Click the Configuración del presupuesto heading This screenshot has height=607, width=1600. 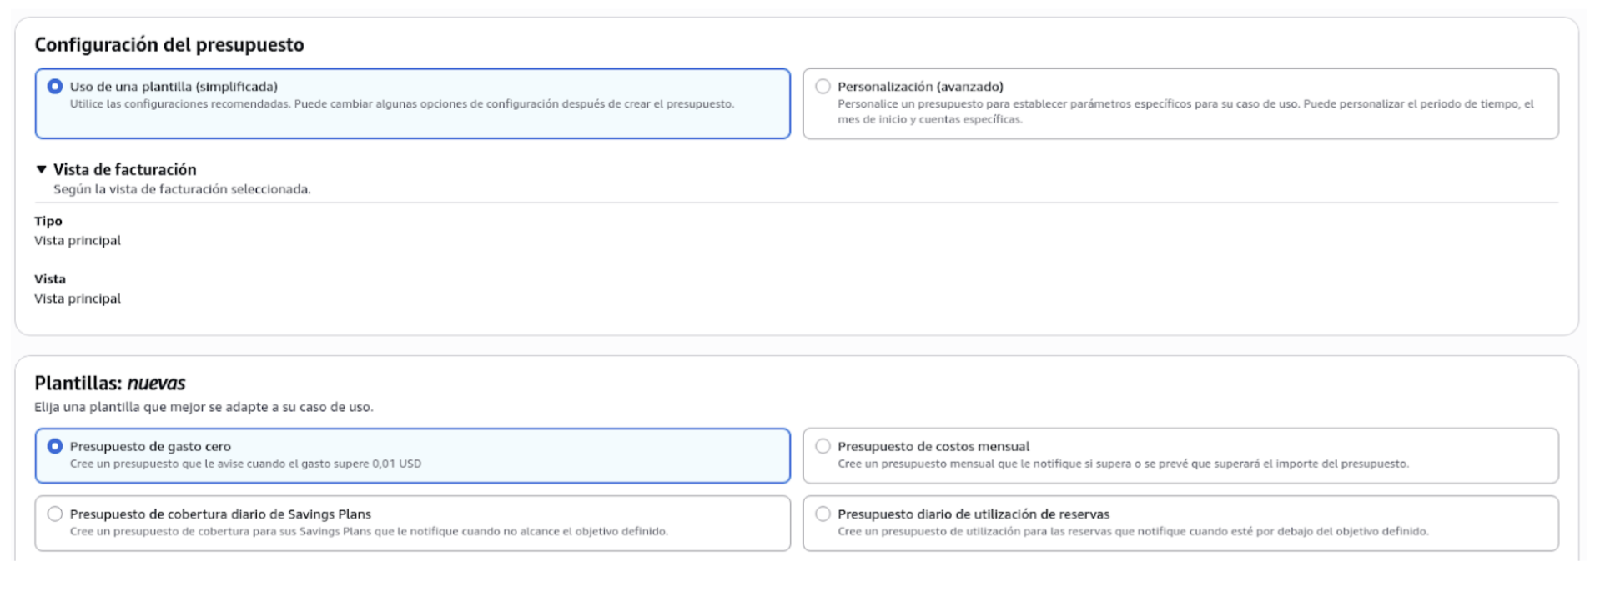(169, 45)
